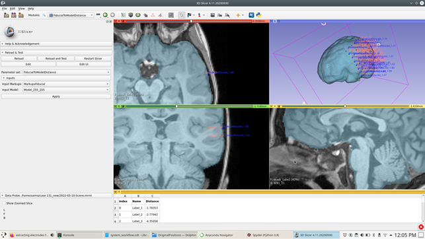Select the mouse pointer interaction mode
The width and height of the screenshot is (425, 239).
181,15
